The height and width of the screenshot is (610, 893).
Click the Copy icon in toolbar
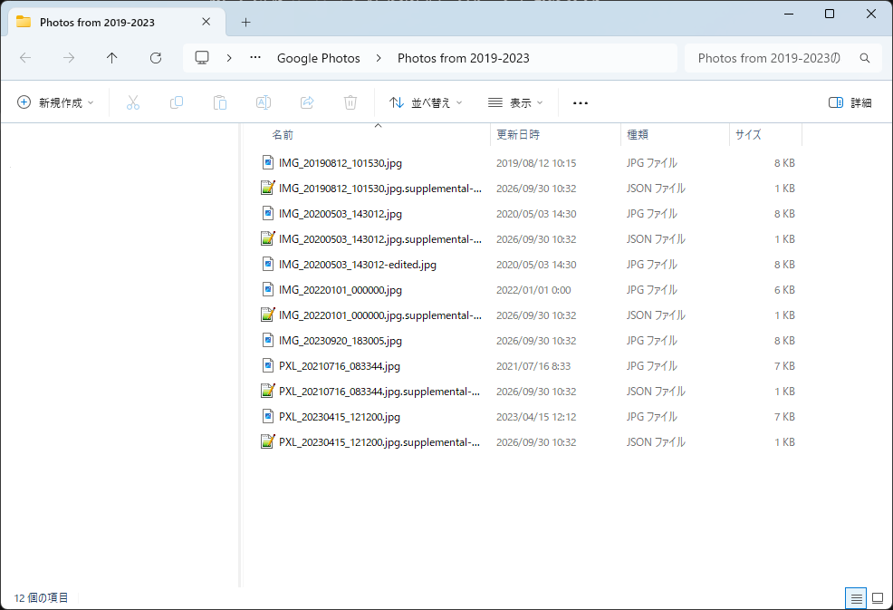[x=177, y=102]
